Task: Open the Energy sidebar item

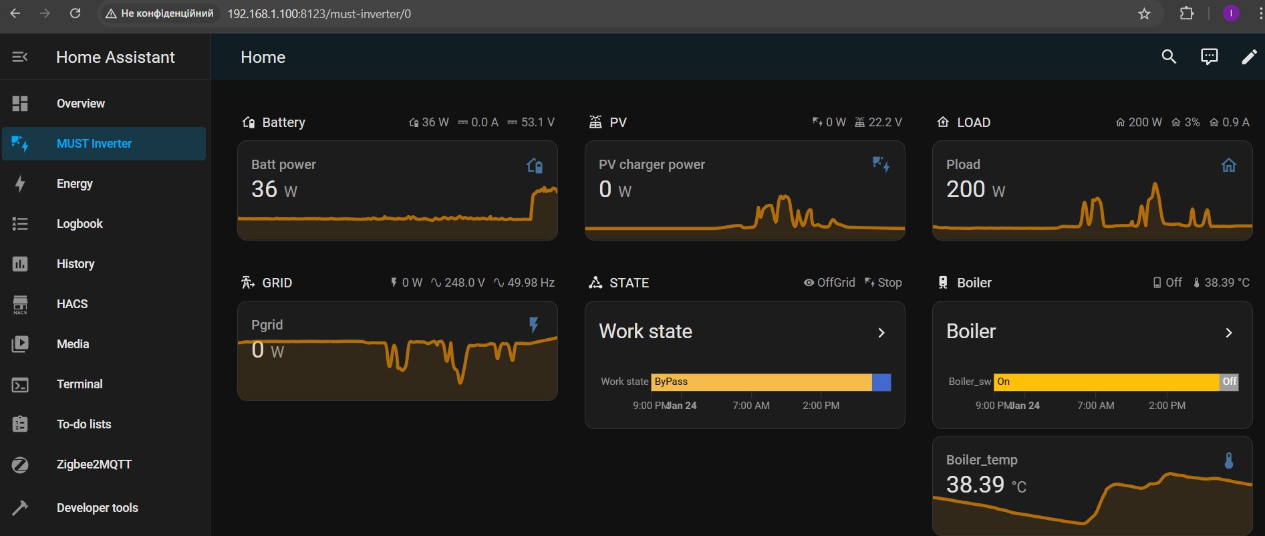Action: pos(75,184)
